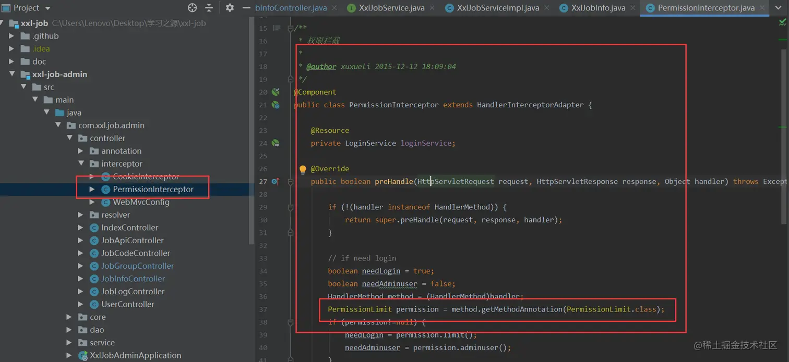Click Spring bean gutter icon on line 21
Screen dimensions: 789x362
coord(276,105)
